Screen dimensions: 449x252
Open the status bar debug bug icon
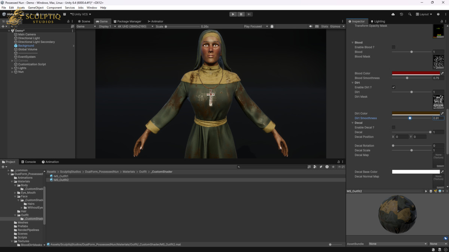[433, 249]
